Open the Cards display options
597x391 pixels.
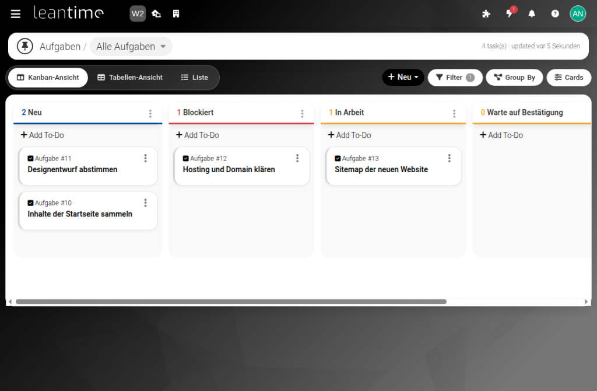[x=569, y=78]
